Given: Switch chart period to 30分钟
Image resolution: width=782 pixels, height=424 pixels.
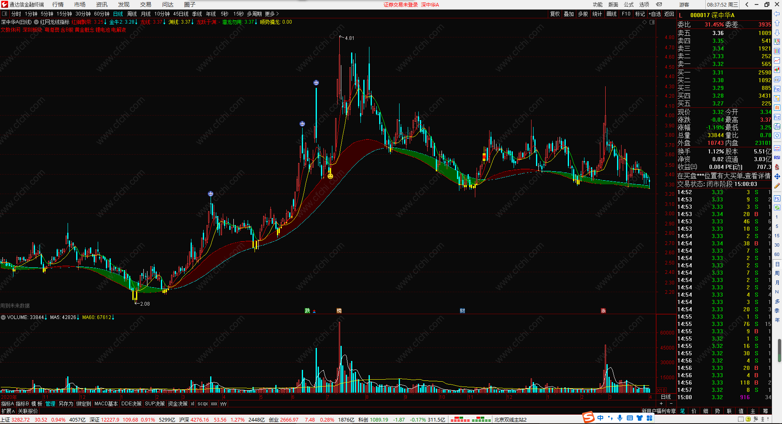Looking at the screenshot, I should [83, 14].
